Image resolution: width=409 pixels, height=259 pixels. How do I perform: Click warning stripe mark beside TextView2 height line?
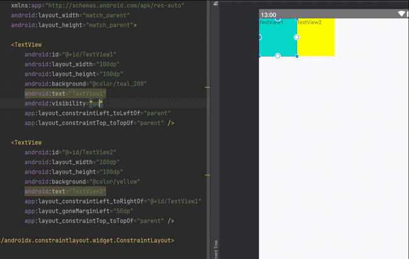(x=208, y=175)
